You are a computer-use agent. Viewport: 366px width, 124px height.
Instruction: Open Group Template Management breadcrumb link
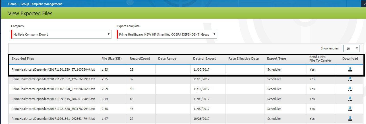41,4
